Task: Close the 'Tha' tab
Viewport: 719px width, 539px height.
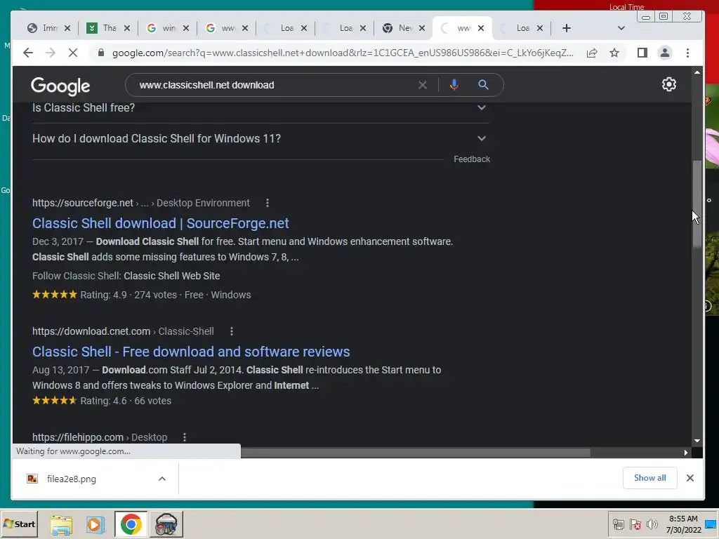Action: (x=127, y=28)
